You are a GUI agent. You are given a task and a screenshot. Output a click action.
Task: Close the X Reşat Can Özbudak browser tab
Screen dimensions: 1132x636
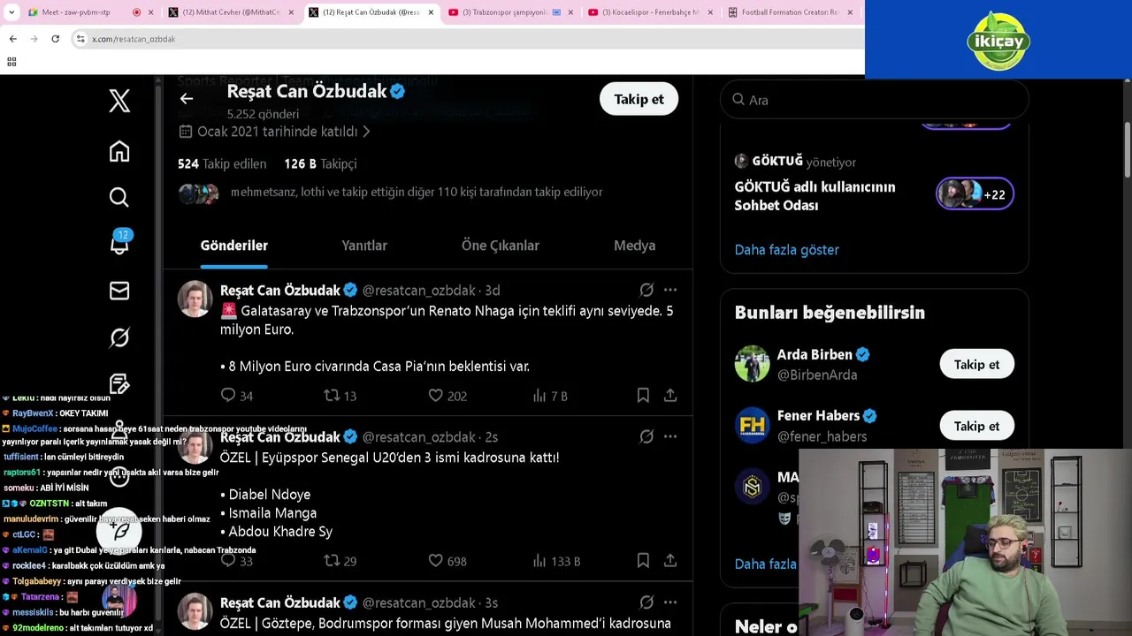click(431, 12)
